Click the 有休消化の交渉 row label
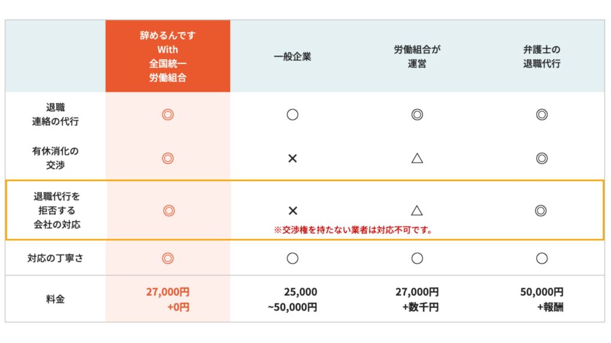 click(x=55, y=158)
